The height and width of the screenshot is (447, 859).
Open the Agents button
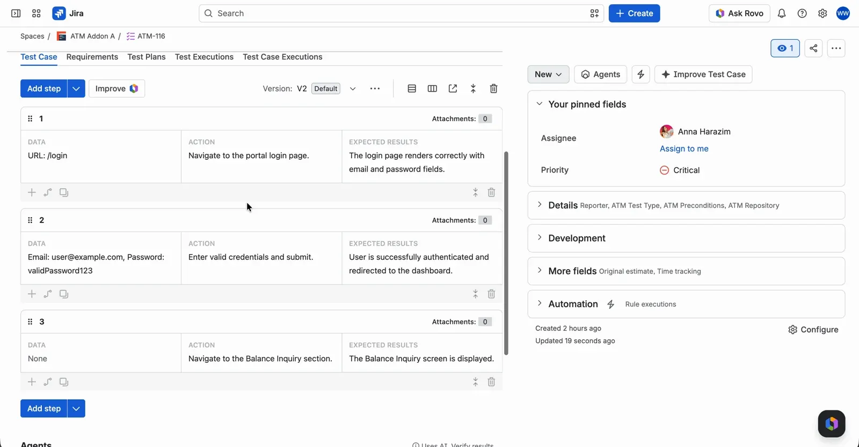point(601,74)
